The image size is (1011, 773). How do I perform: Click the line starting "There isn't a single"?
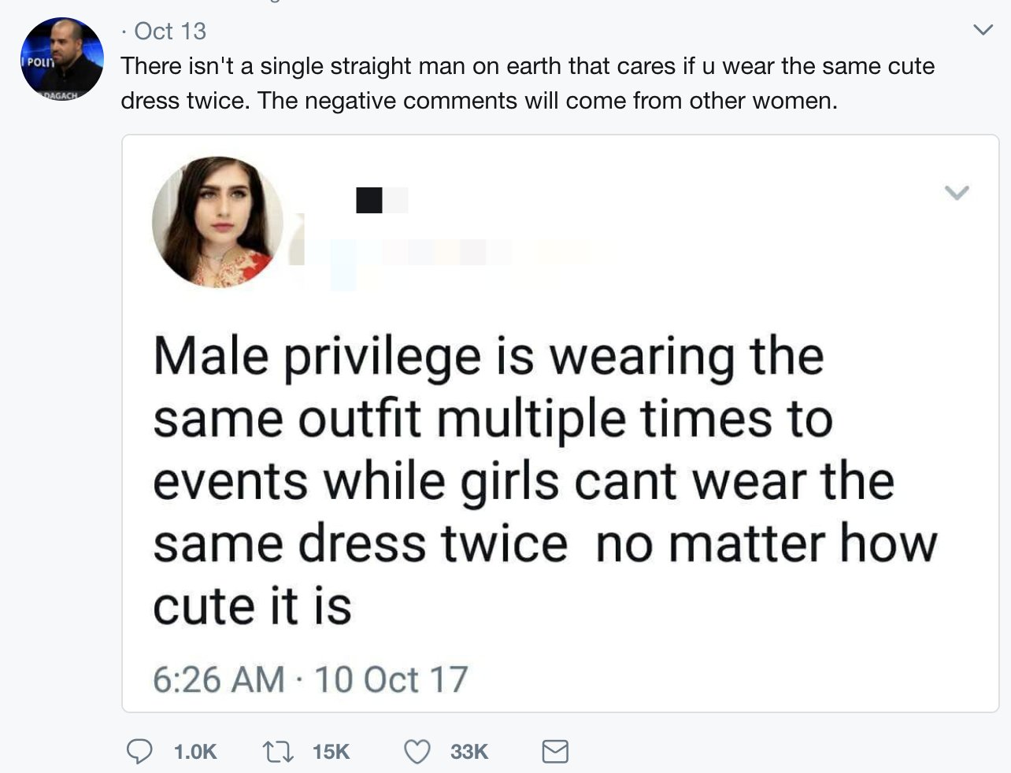[527, 65]
